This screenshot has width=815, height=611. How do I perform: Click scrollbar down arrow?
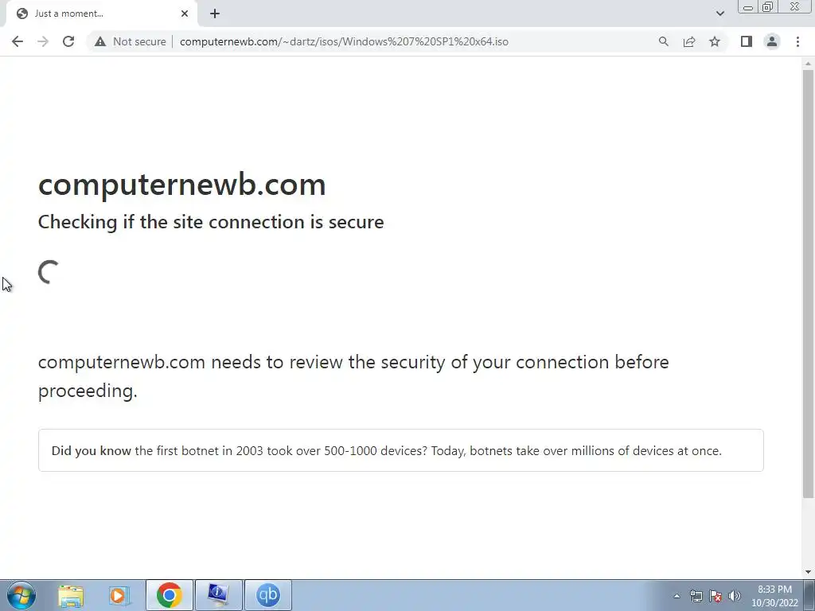click(x=808, y=572)
